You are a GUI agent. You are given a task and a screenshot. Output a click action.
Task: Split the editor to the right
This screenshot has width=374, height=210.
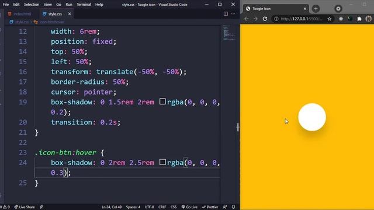pyautogui.click(x=226, y=14)
